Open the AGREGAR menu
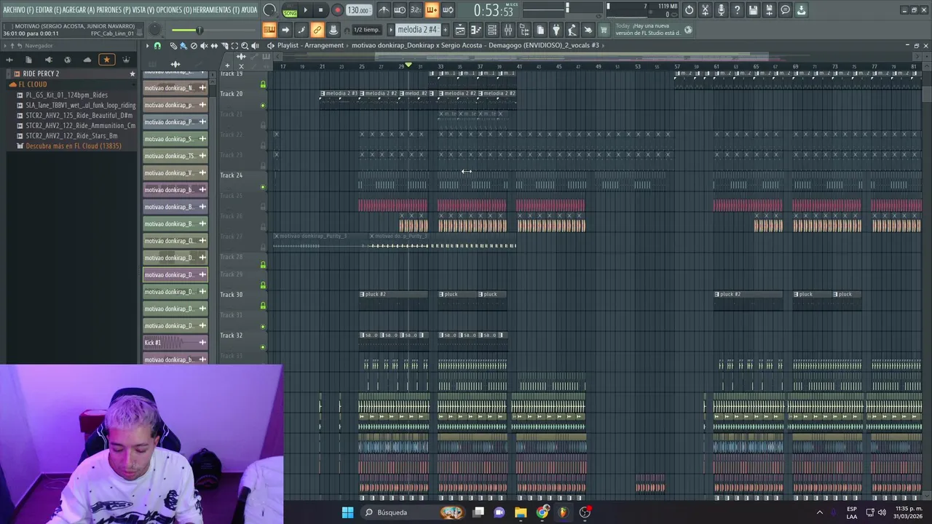932x524 pixels. coord(79,10)
